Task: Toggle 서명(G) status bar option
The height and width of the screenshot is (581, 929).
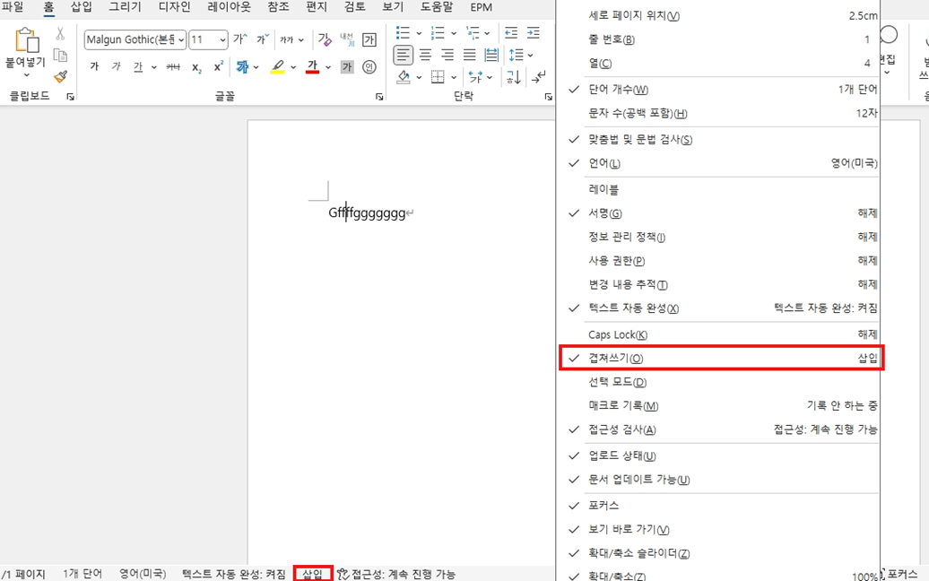Action: (x=719, y=213)
